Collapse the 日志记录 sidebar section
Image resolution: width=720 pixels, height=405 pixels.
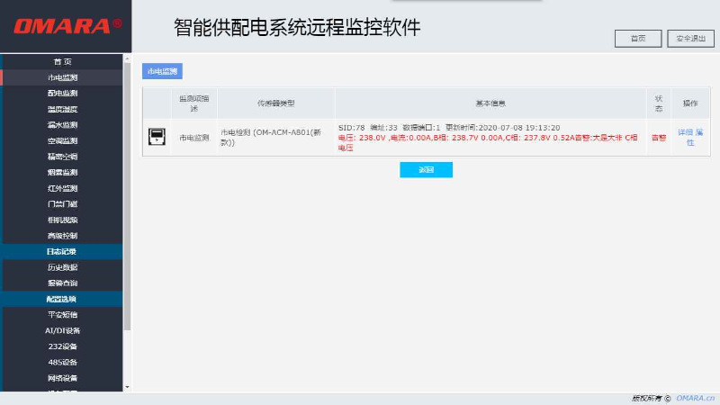pyautogui.click(x=61, y=252)
